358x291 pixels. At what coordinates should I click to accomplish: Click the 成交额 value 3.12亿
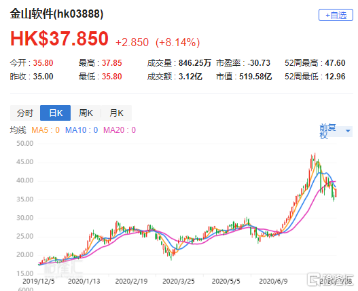pyautogui.click(x=190, y=77)
